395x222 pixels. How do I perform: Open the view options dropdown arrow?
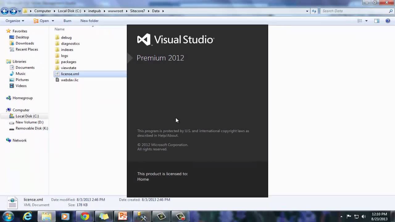point(366,21)
